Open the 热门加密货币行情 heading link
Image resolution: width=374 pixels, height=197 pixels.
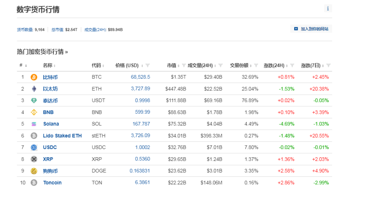(x=42, y=52)
